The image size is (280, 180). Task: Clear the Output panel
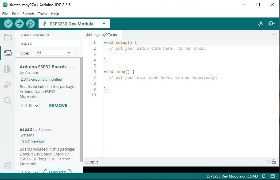click(x=267, y=162)
